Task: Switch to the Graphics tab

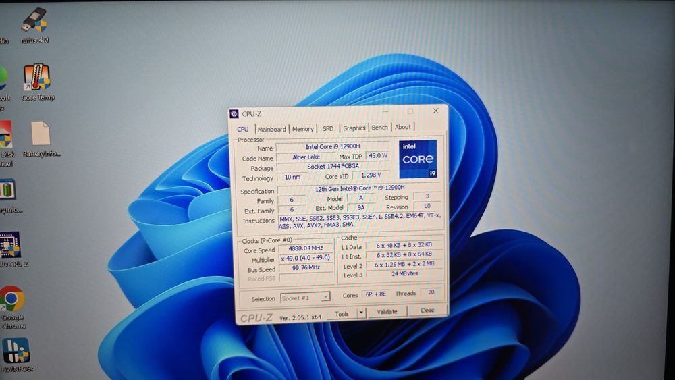Action: coord(354,128)
